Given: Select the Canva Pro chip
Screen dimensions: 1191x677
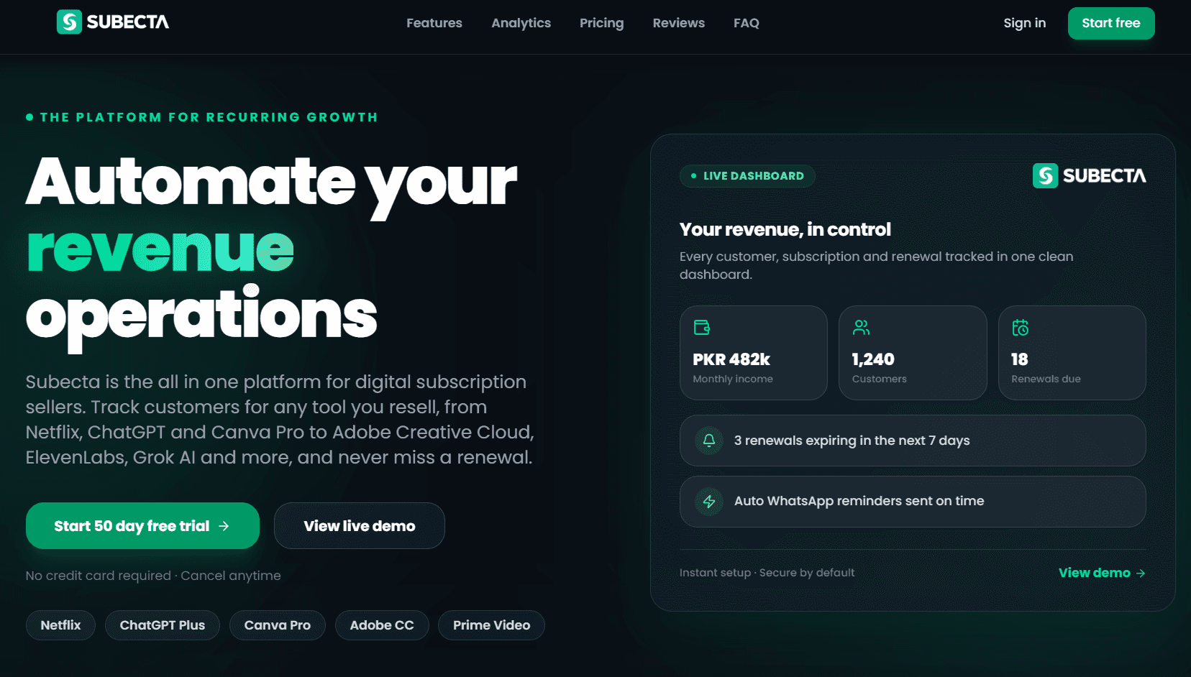Looking at the screenshot, I should tap(278, 625).
